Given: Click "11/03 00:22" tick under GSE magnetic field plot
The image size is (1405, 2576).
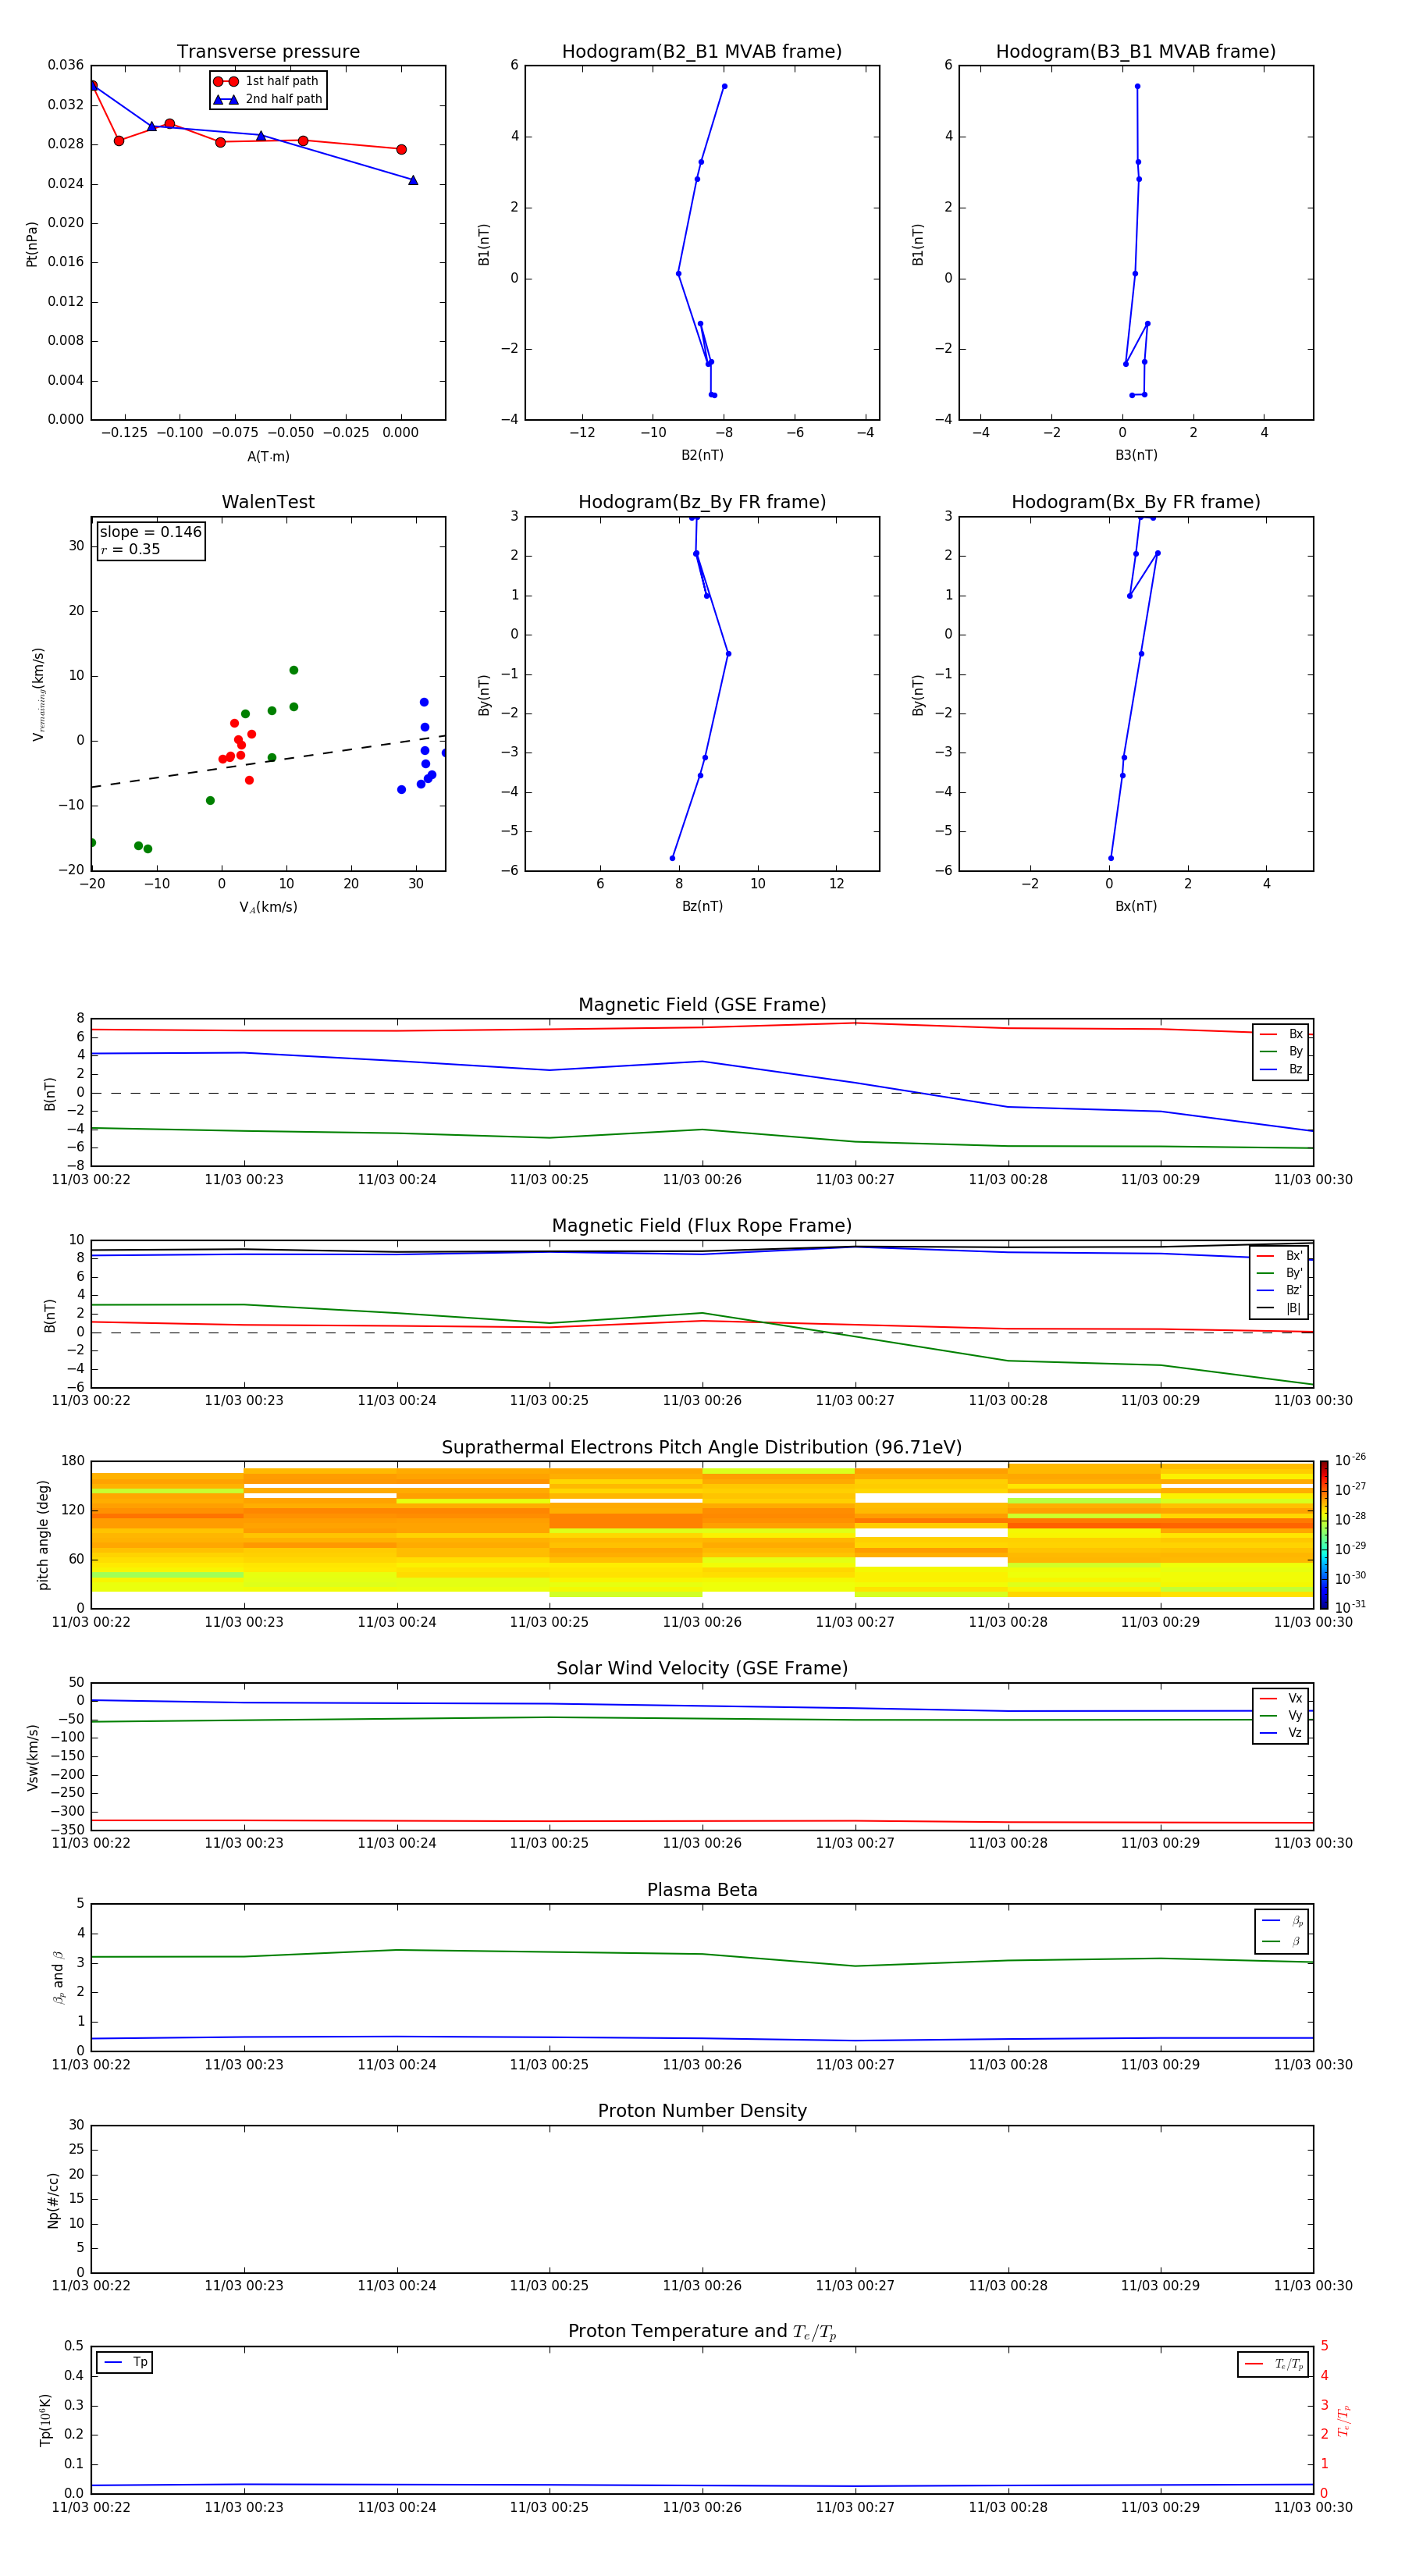Looking at the screenshot, I should click(91, 1180).
